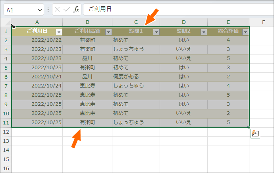Screen dimensions: 274x173
Task: Open the Quick Analysis icon below the table
Action: (255, 134)
